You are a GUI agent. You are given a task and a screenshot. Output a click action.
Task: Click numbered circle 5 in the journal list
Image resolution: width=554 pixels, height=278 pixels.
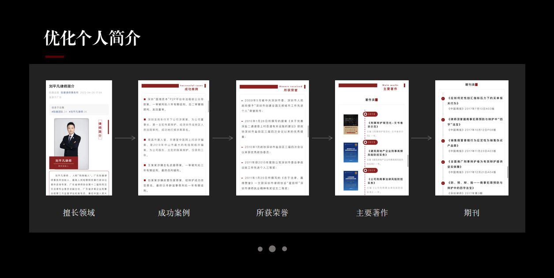point(443,183)
